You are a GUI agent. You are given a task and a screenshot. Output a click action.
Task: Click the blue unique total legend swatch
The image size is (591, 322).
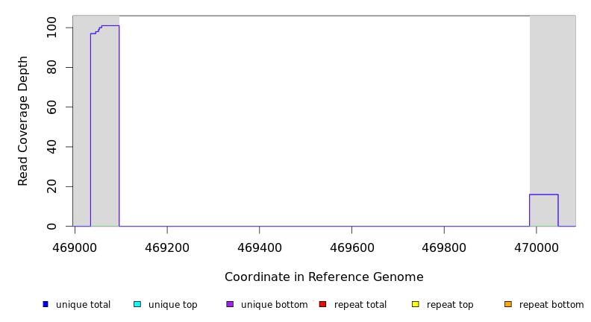pos(46,304)
